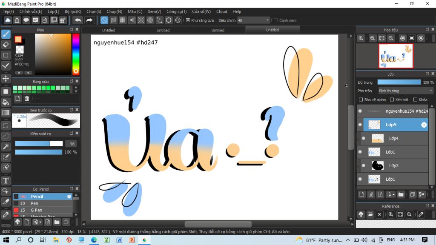
Task: Pop out the Màu color panel
Action: coord(72,29)
